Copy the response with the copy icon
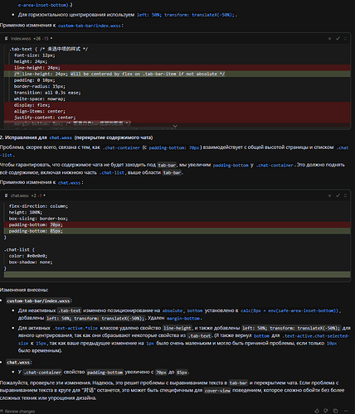The width and height of the screenshot is (355, 414). [335, 411]
